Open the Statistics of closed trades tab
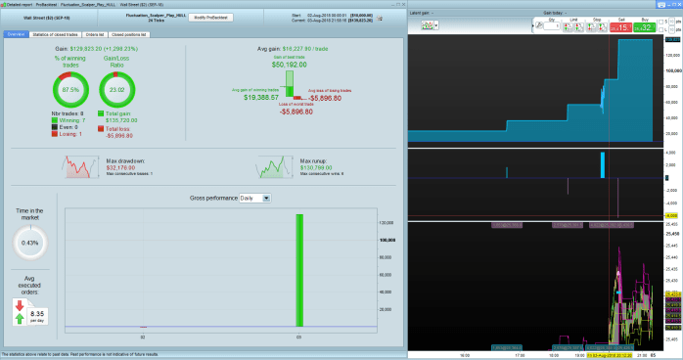Screen dimensions: 683x360 click(x=56, y=34)
